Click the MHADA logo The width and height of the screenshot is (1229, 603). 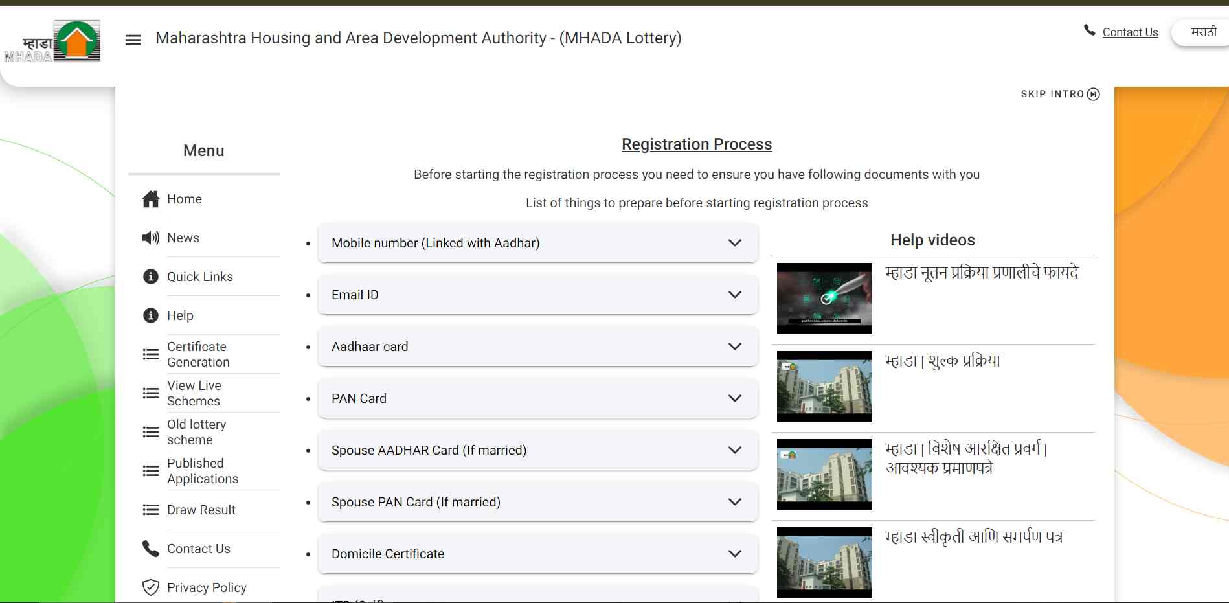(52, 41)
